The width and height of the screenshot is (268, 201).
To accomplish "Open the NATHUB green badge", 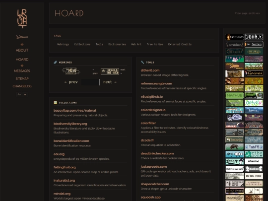I will [x=234, y=96].
